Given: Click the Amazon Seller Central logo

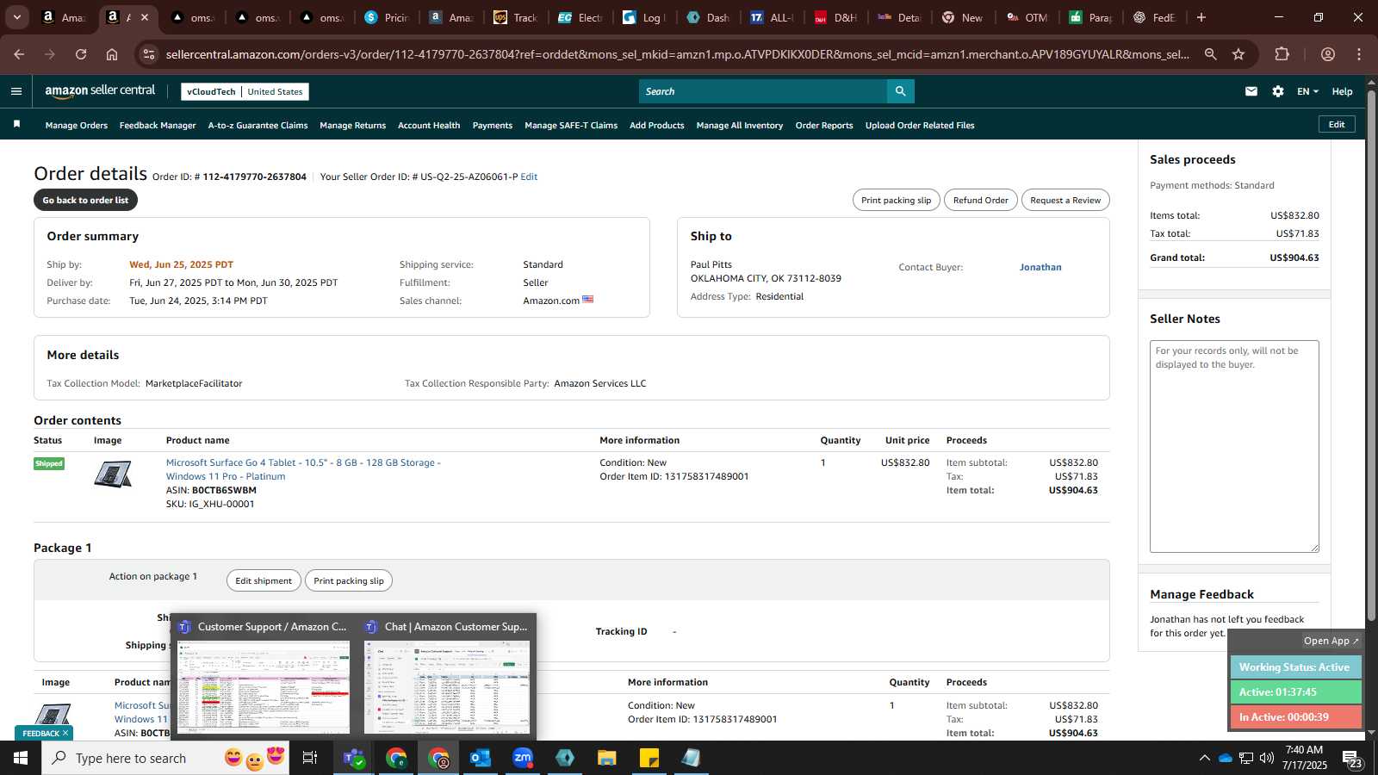Looking at the screenshot, I should click(x=100, y=90).
